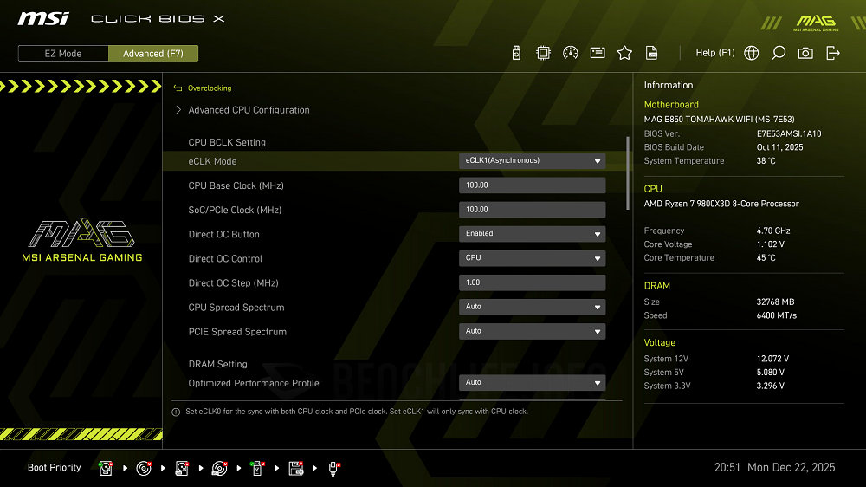Expand Advanced CPU Configuration submenu
This screenshot has width=866, height=487.
[249, 110]
